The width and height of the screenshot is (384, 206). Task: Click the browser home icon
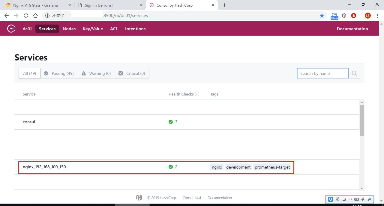tap(35, 16)
